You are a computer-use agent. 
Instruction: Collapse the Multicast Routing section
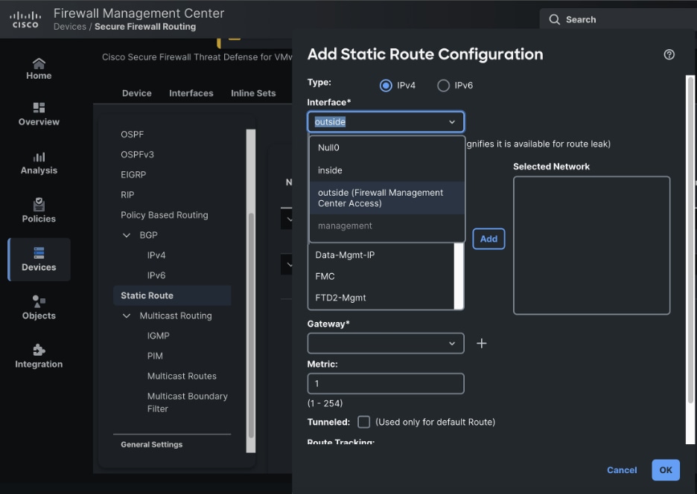(x=127, y=315)
